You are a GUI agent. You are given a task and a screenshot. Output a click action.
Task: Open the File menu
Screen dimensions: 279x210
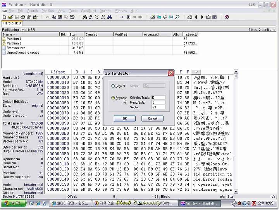(x=11, y=11)
